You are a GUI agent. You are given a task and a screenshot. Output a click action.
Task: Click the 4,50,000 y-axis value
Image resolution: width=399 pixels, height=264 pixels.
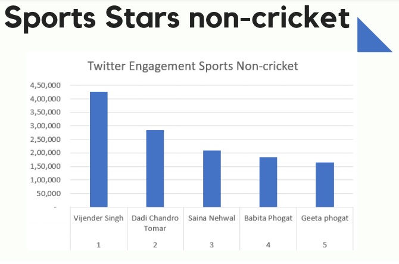pos(44,85)
